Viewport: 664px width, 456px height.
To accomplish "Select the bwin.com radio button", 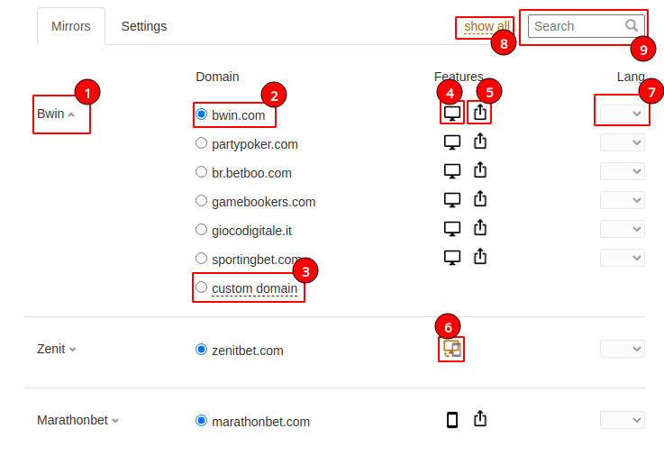I will [x=201, y=114].
